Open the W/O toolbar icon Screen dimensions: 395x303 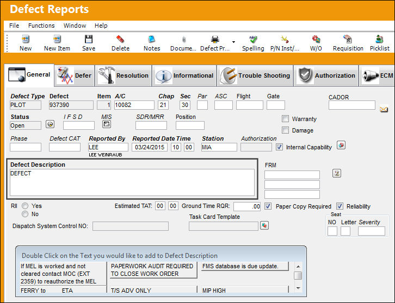(x=316, y=39)
